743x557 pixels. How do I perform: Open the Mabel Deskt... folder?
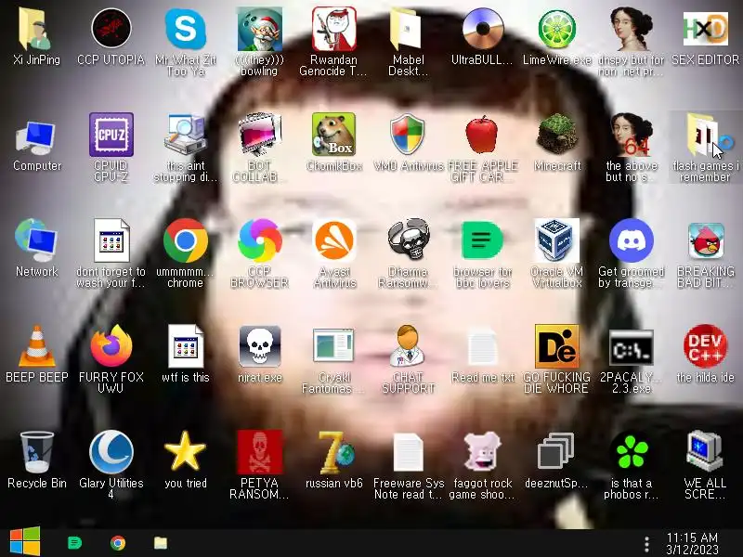(408, 30)
